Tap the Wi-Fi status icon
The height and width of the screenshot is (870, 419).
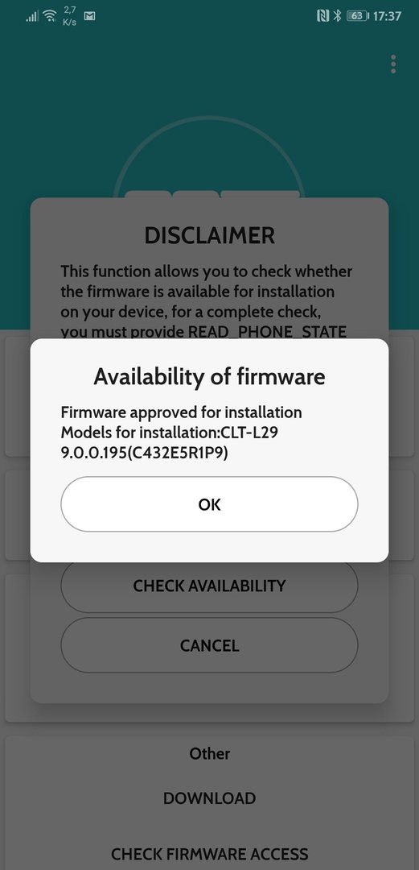pos(51,16)
